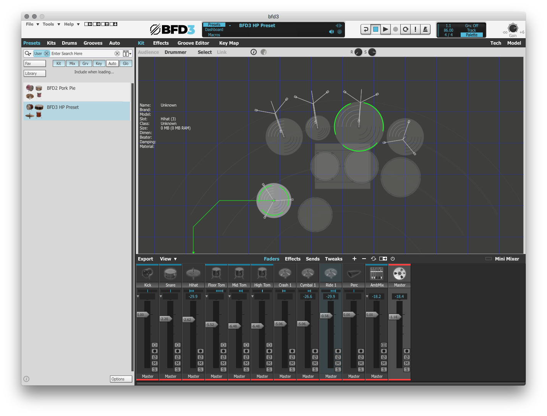Select the Snare channel icon
This screenshot has width=547, height=416.
pyautogui.click(x=170, y=274)
